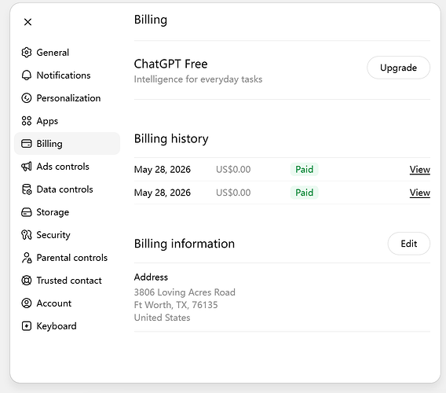Viewport: 446px width, 393px height.
Task: Click the second Paid status badge
Action: pos(304,193)
